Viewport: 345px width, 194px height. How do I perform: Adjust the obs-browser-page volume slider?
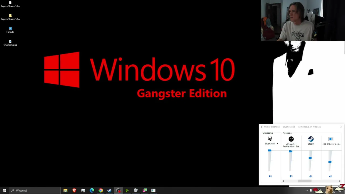330,162
